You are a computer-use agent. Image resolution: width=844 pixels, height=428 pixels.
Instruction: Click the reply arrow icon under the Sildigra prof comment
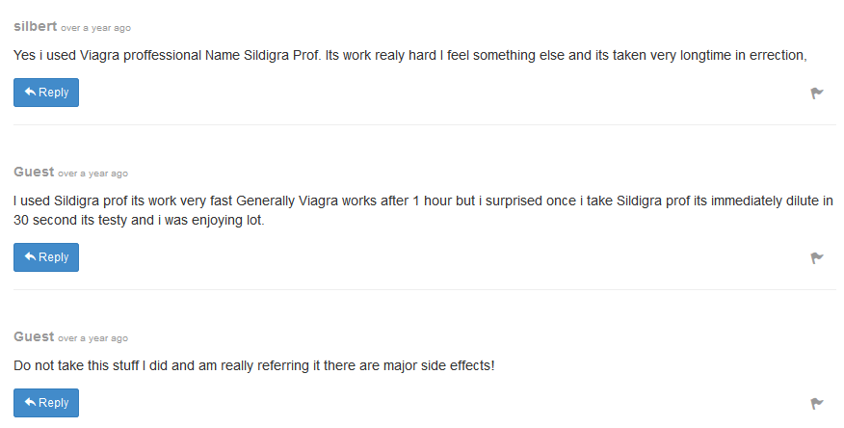point(30,256)
